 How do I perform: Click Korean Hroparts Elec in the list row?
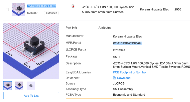pyautogui.click(x=154, y=9)
